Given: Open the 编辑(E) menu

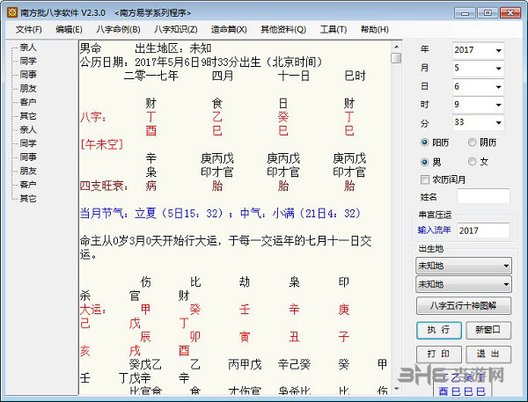Looking at the screenshot, I should [x=69, y=30].
